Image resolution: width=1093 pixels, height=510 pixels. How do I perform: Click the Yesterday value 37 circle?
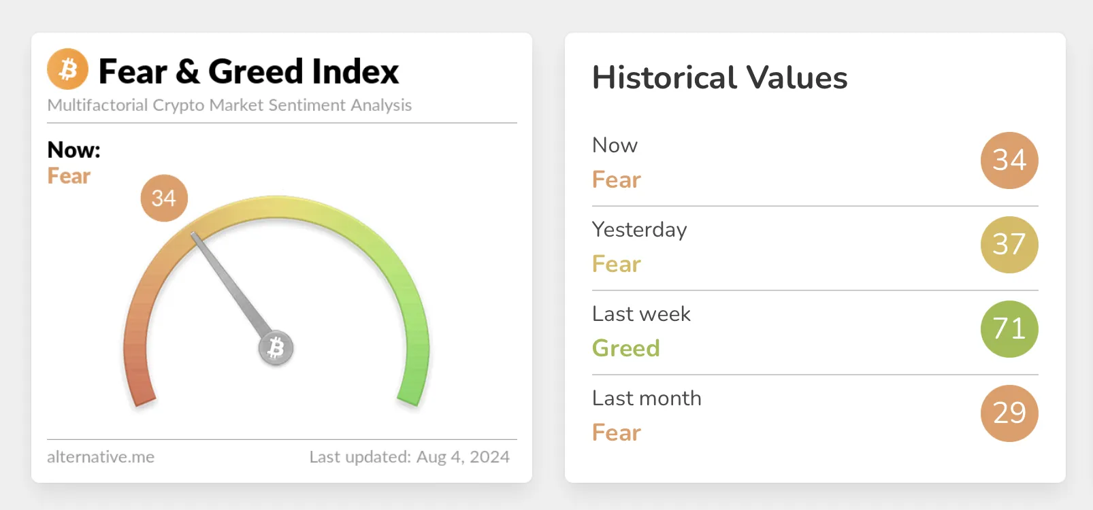pos(1009,245)
